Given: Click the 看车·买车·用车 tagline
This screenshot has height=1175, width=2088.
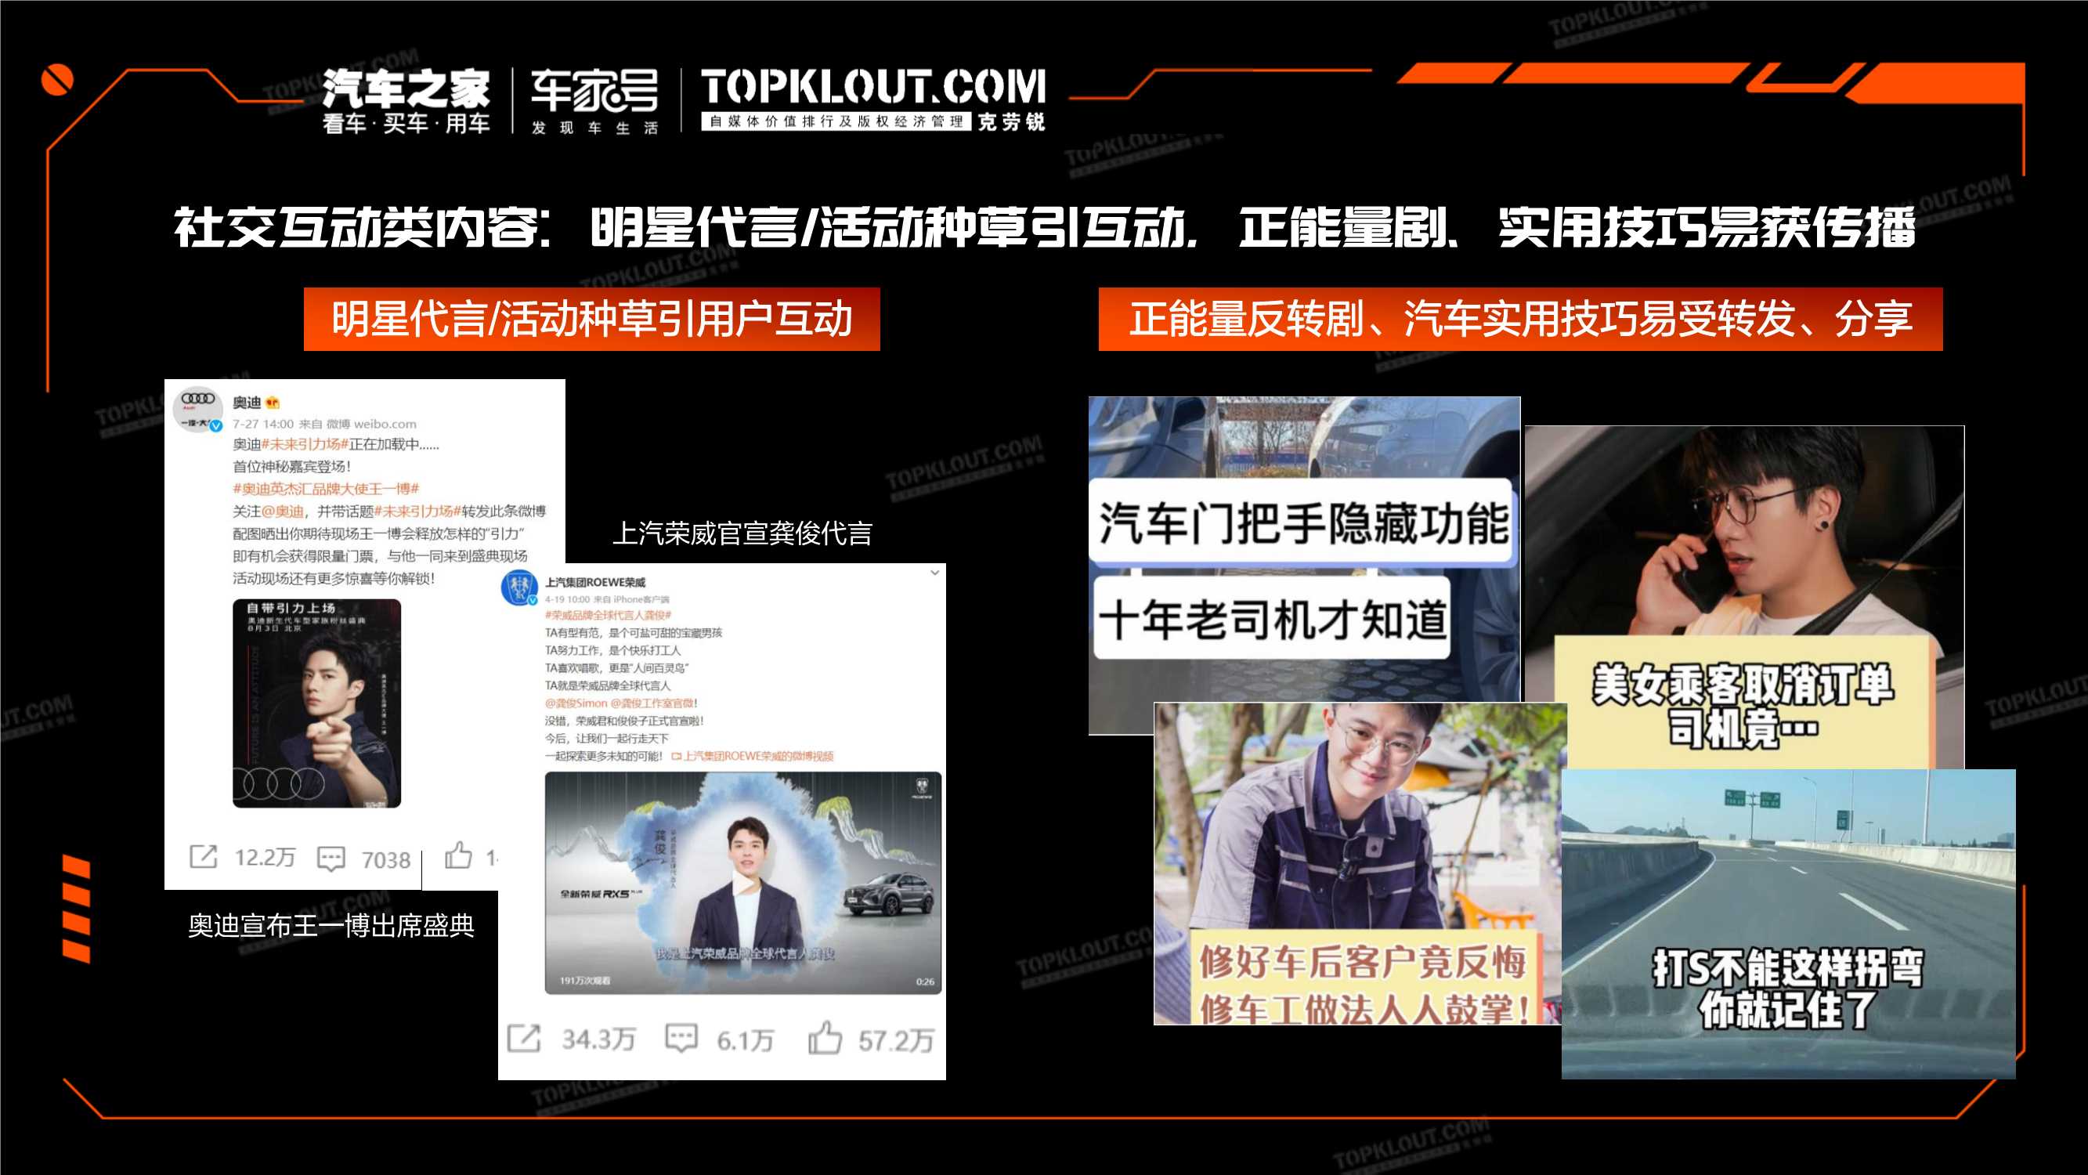Looking at the screenshot, I should (x=406, y=124).
